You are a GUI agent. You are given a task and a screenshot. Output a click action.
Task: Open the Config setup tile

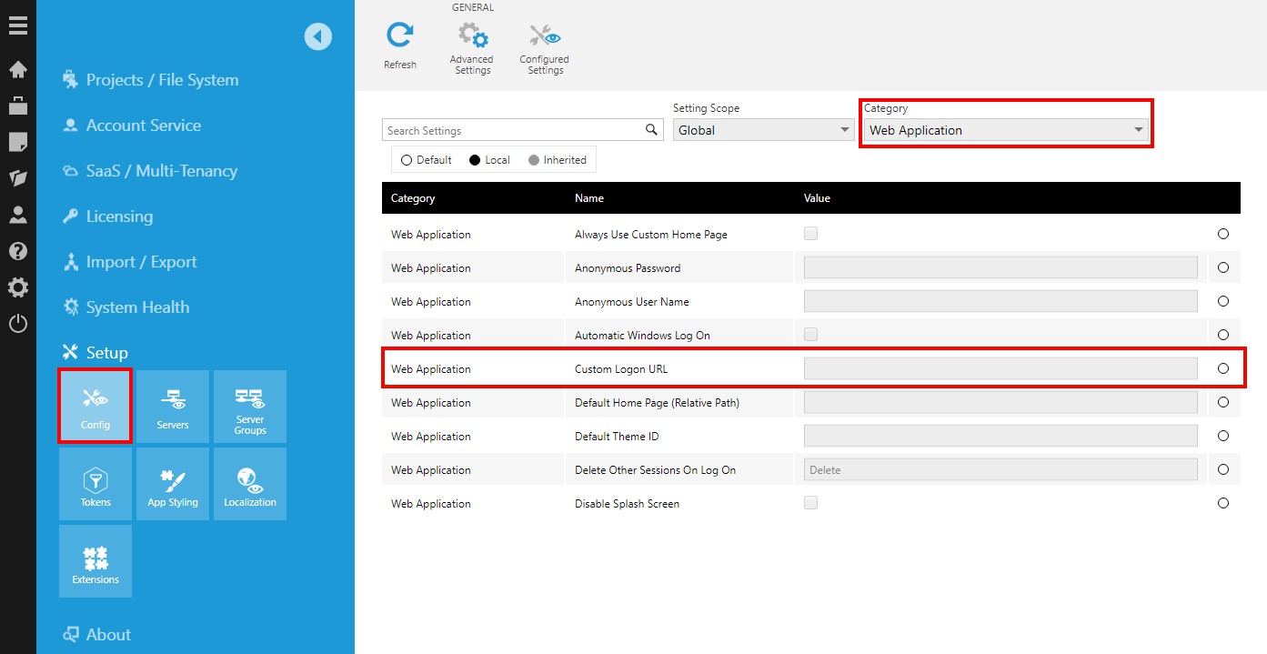point(95,407)
